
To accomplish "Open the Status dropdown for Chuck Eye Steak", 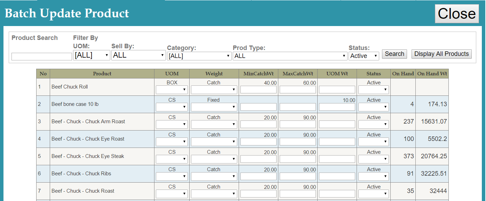I will tap(373, 159).
